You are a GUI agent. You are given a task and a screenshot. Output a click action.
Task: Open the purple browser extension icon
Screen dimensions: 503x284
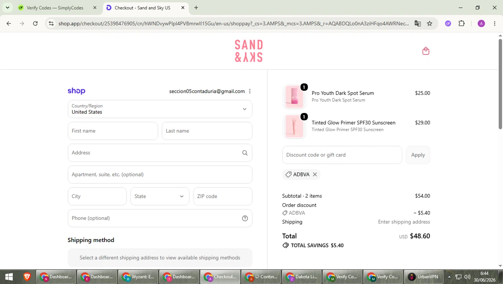tap(448, 23)
